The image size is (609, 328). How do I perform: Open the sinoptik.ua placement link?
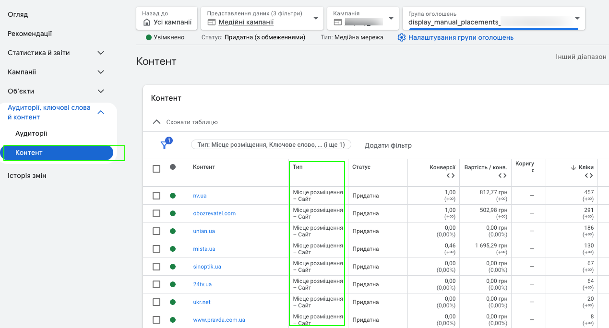(x=207, y=267)
